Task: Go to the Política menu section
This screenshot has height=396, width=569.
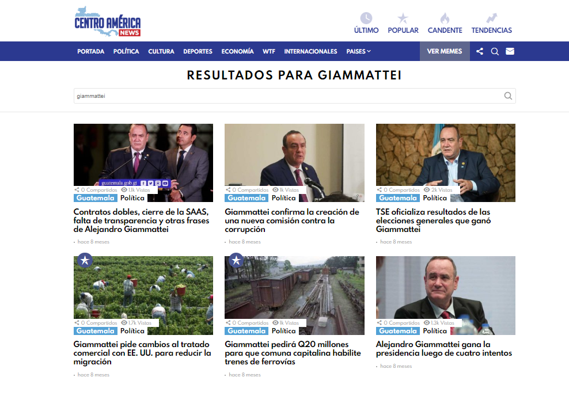Action: pos(126,51)
